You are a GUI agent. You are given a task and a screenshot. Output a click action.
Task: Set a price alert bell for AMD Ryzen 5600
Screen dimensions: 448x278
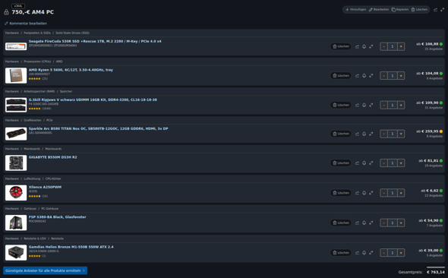pos(364,76)
